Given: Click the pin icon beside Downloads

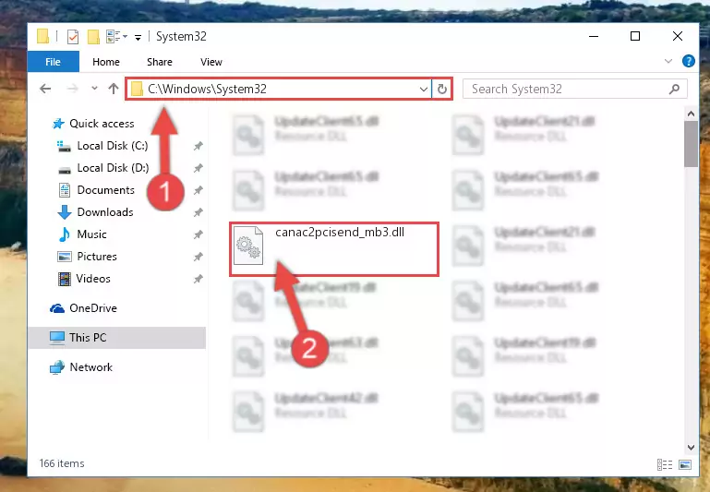Looking at the screenshot, I should pyautogui.click(x=198, y=212).
